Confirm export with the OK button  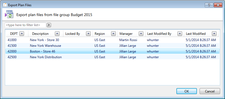186,91
